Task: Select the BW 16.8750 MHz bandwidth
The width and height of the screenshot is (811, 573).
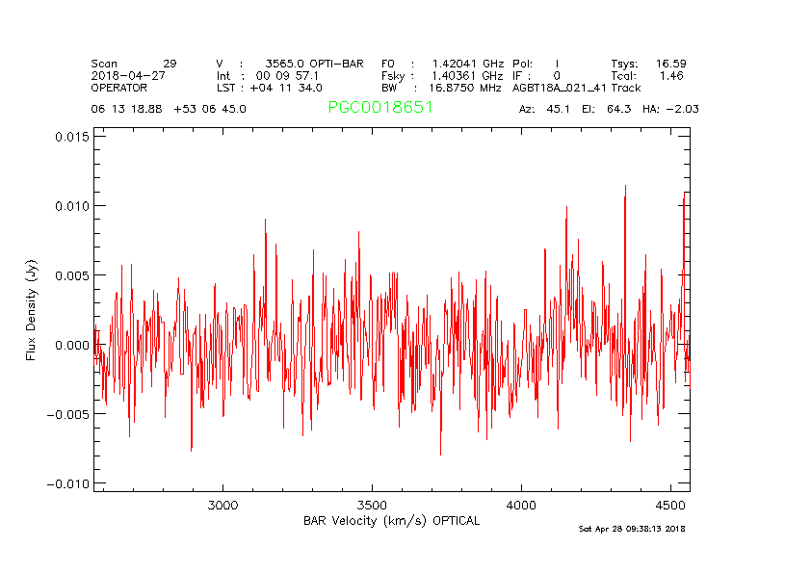Action: [442, 87]
